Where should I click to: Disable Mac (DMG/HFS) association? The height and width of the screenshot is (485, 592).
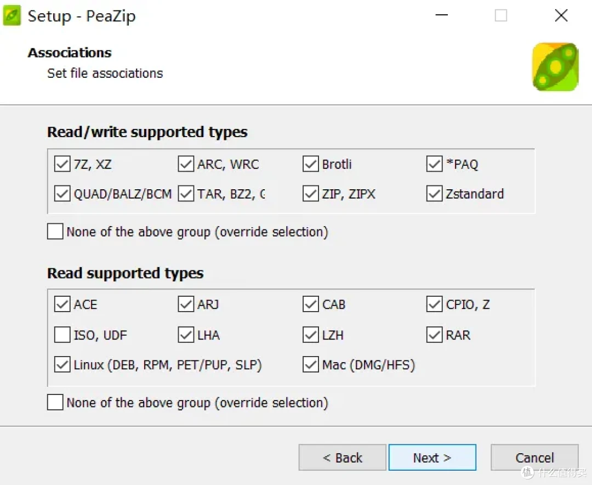click(x=310, y=364)
